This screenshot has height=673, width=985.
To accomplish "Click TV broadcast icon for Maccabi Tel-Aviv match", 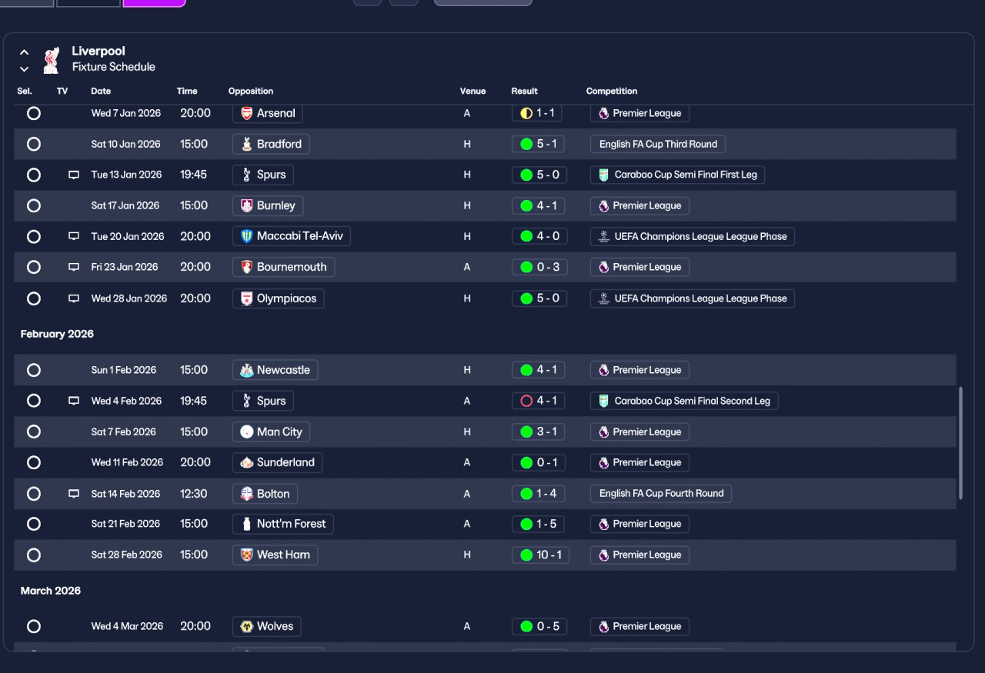I will tap(74, 236).
